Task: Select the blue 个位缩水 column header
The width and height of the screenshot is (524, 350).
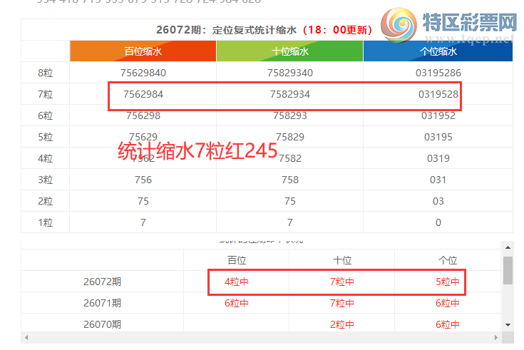Action: coord(438,51)
